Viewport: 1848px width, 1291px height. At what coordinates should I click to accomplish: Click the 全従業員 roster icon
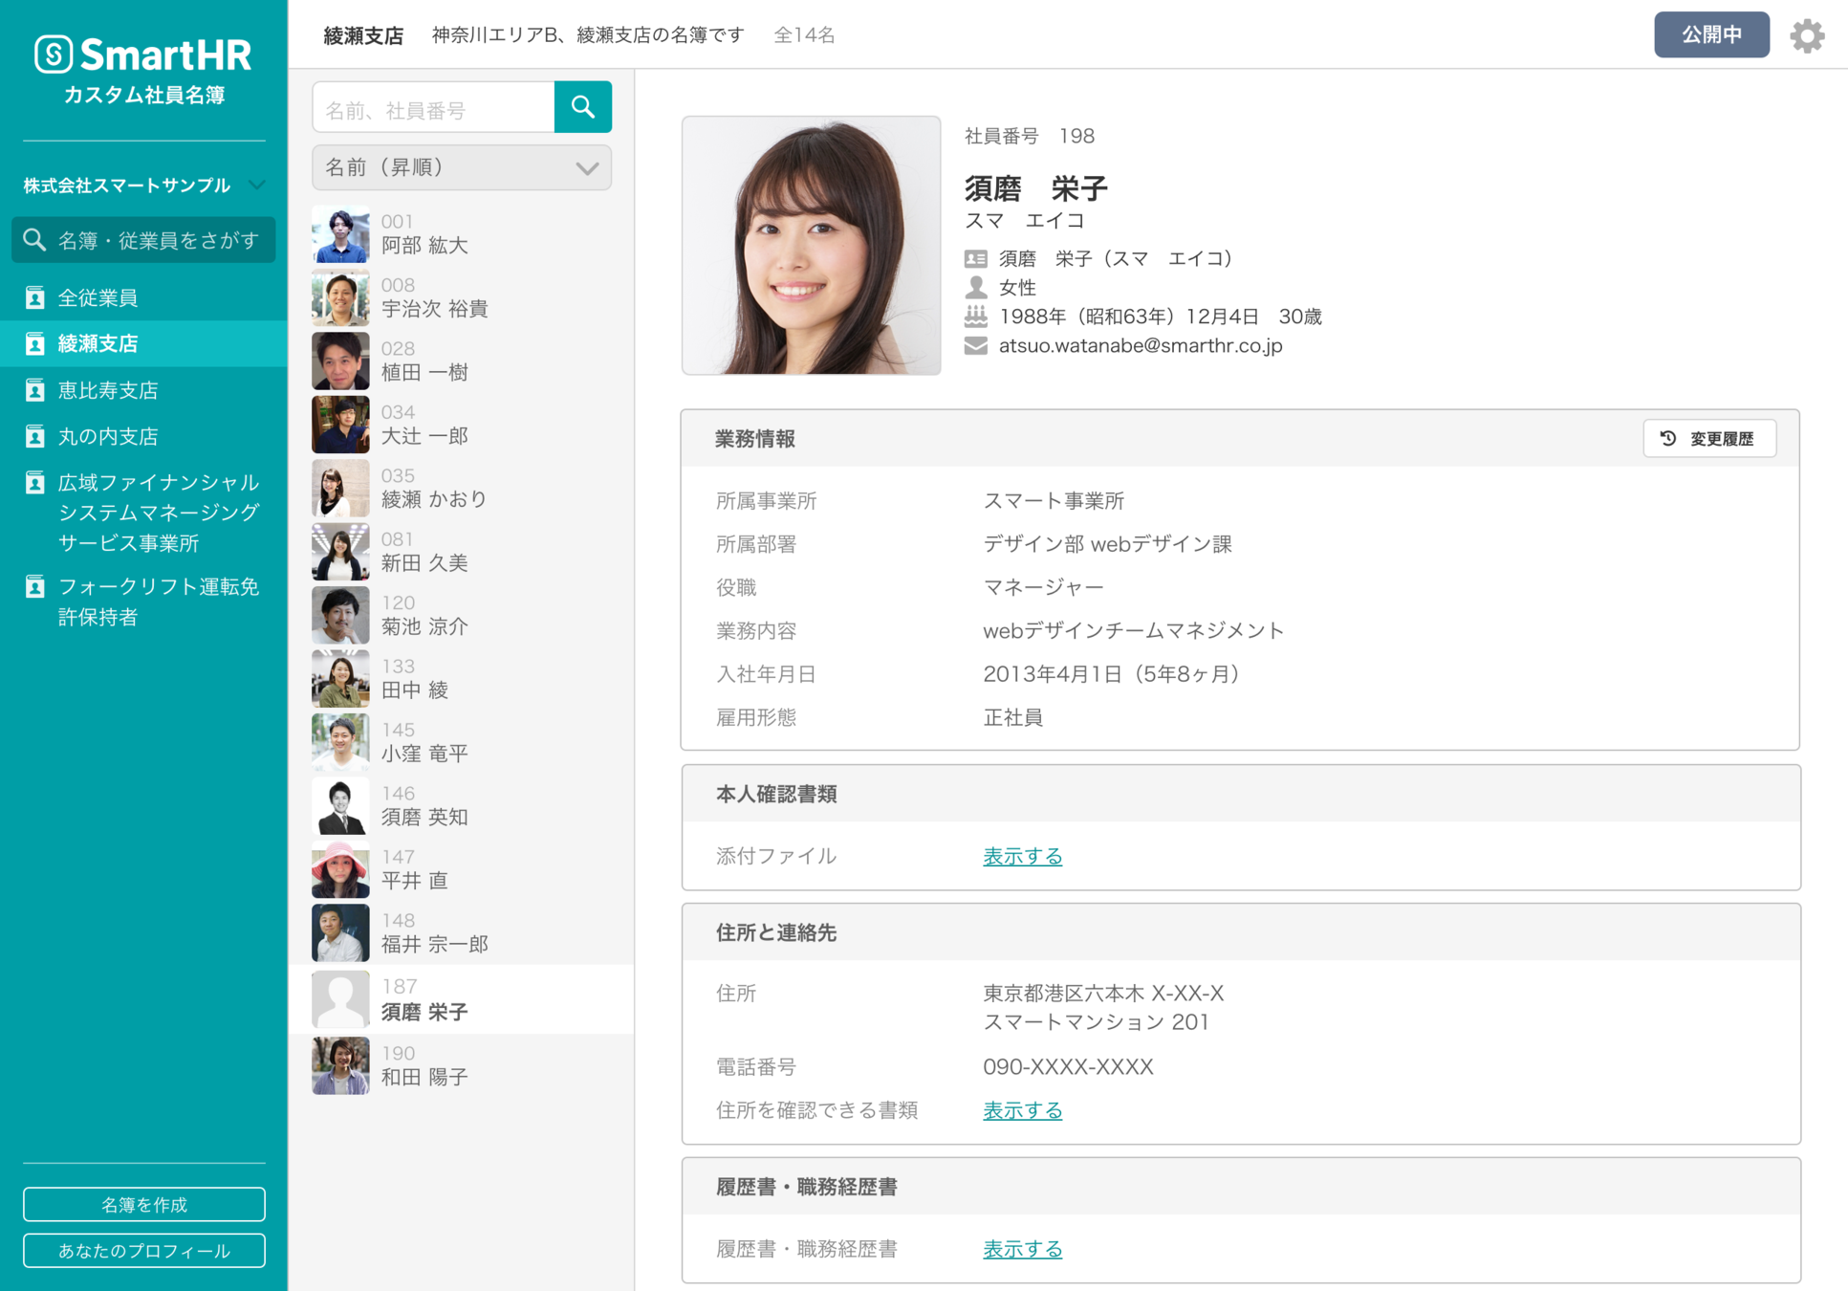pos(35,297)
